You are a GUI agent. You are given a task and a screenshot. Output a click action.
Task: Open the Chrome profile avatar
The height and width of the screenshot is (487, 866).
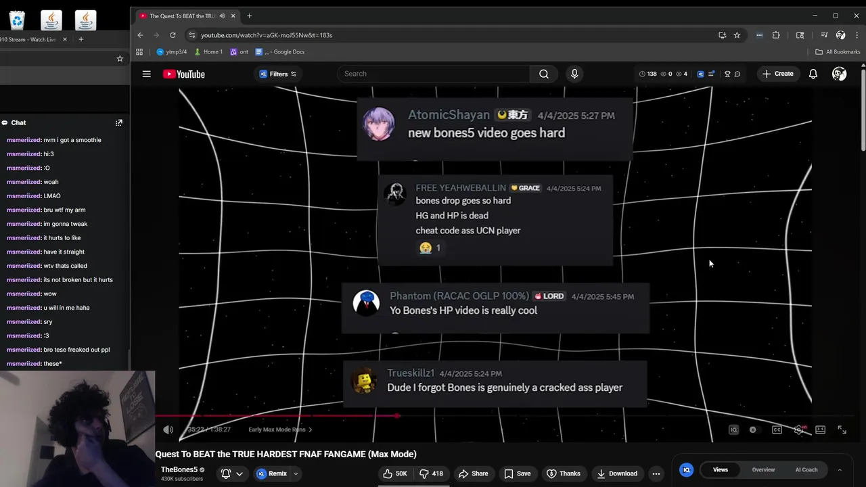(840, 35)
